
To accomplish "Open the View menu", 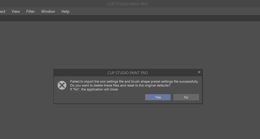I will [x=16, y=11].
